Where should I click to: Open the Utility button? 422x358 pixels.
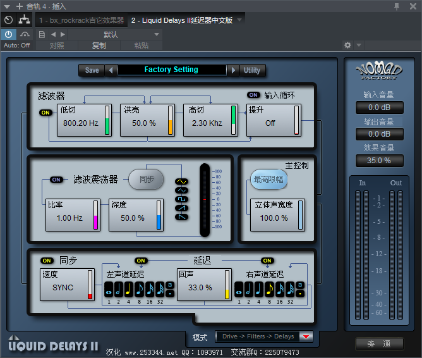tap(252, 70)
